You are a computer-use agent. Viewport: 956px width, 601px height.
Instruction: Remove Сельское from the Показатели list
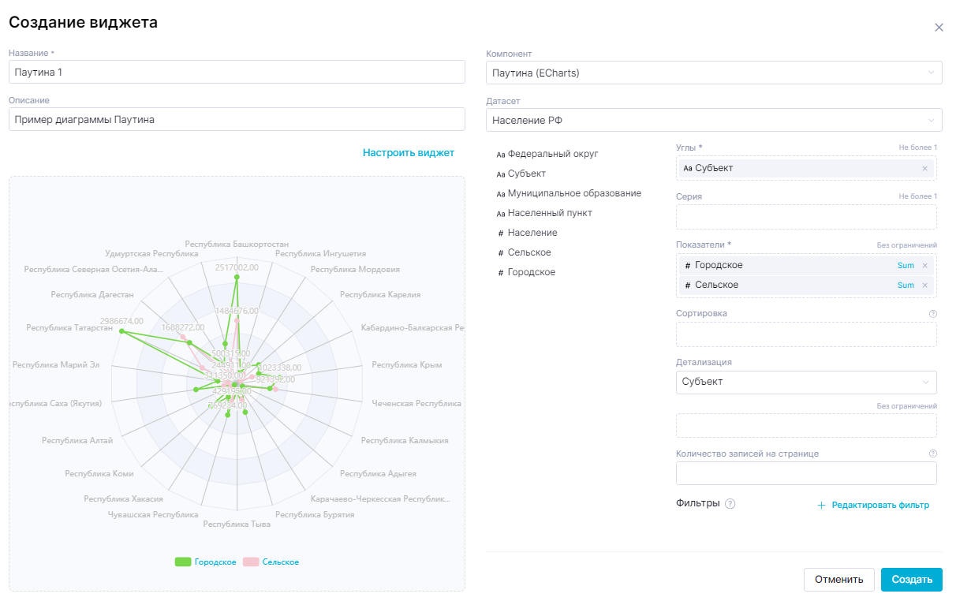click(924, 285)
